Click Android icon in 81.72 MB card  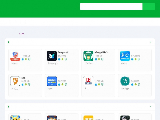(62, 84)
